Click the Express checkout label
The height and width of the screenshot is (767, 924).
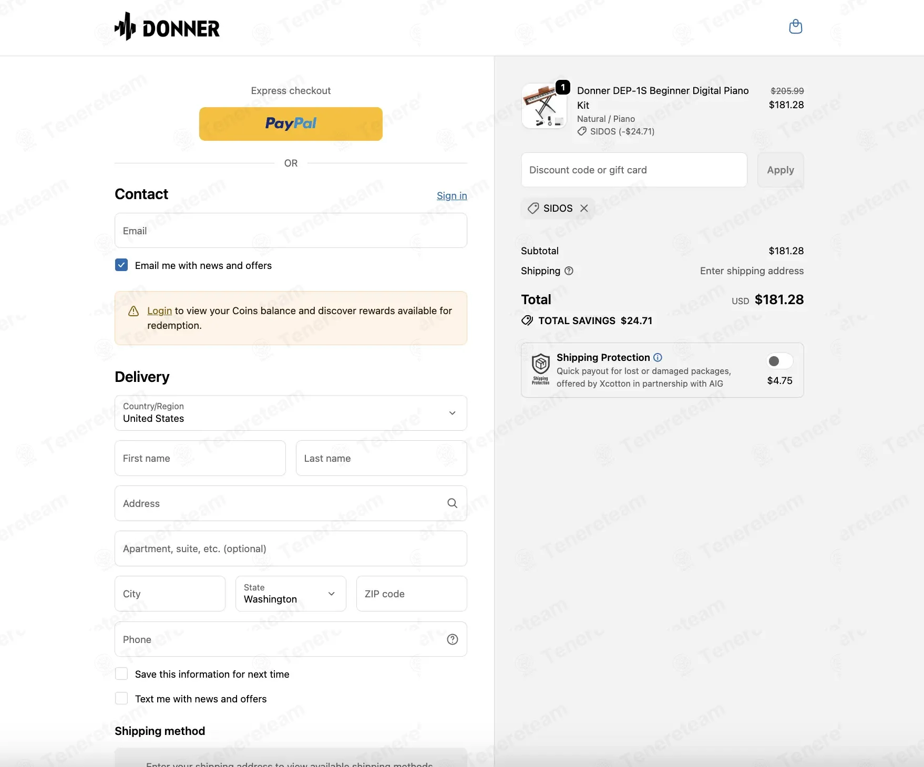tap(291, 91)
